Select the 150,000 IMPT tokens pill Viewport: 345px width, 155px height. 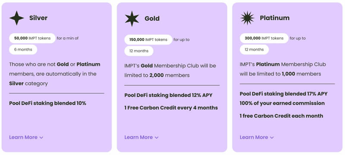pyautogui.click(x=148, y=40)
